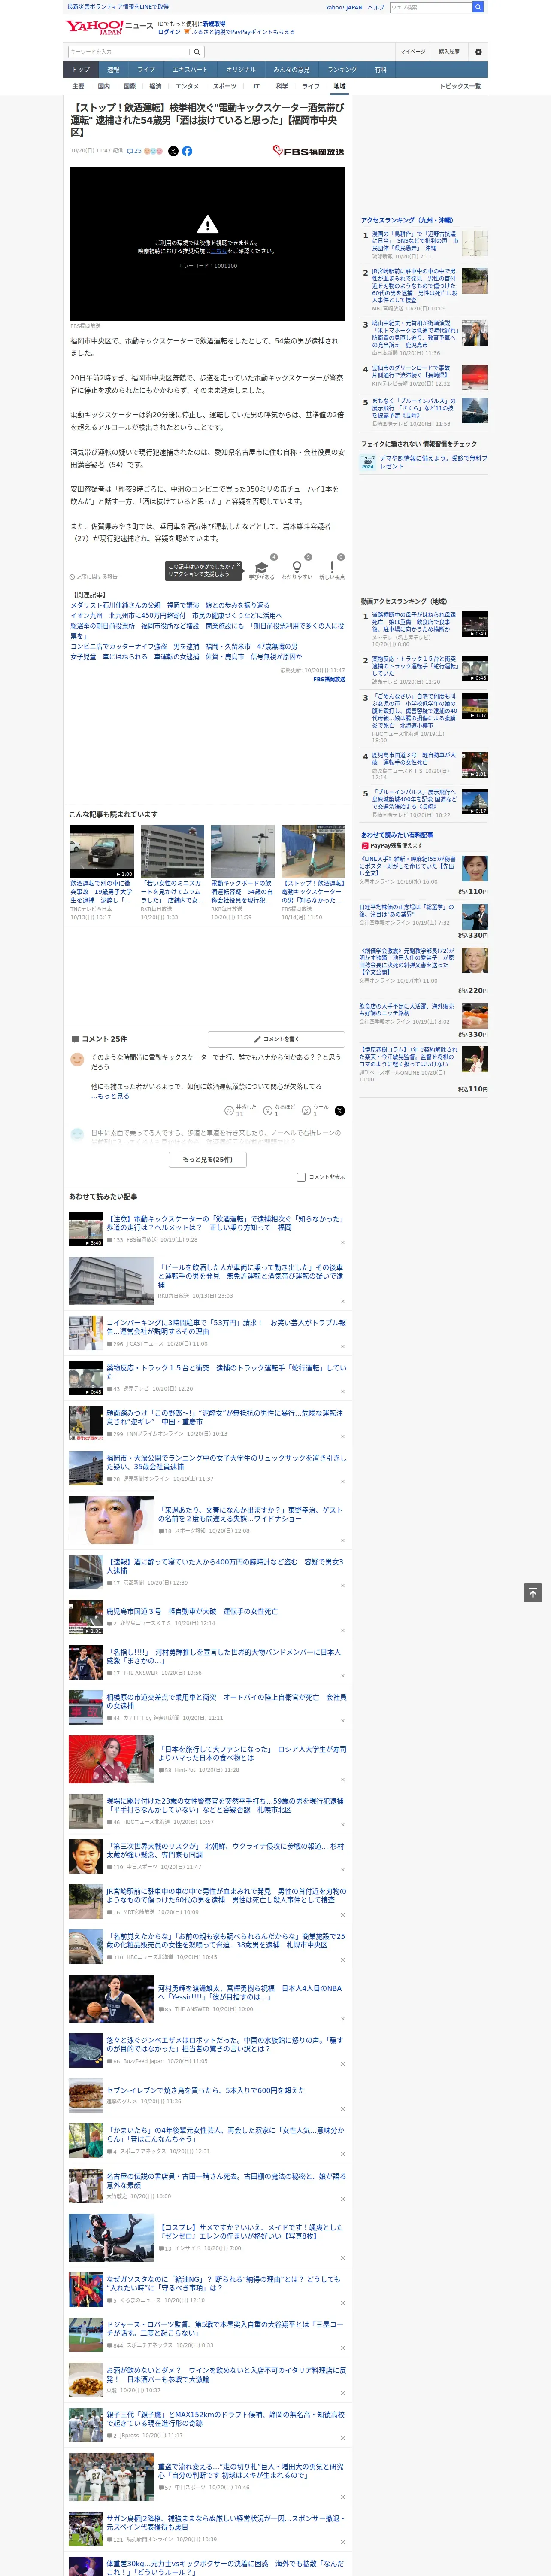This screenshot has height=2576, width=551.
Task: Open the 速報 tab
Action: (113, 70)
